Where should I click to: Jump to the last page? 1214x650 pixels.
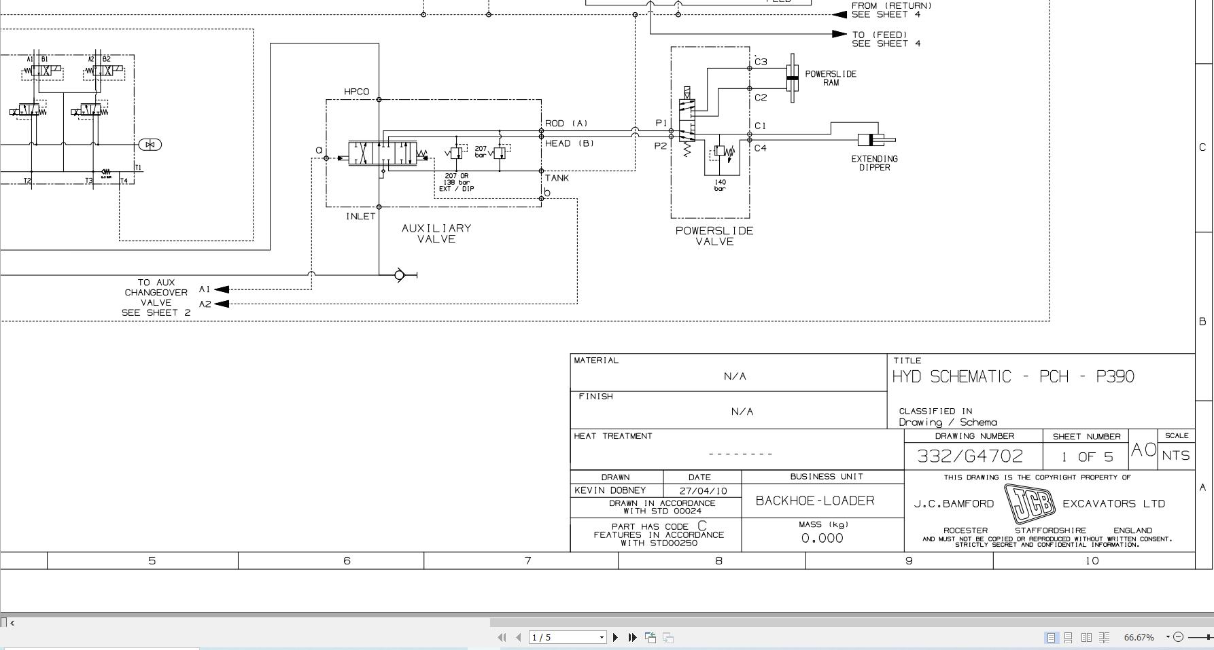[x=632, y=637]
